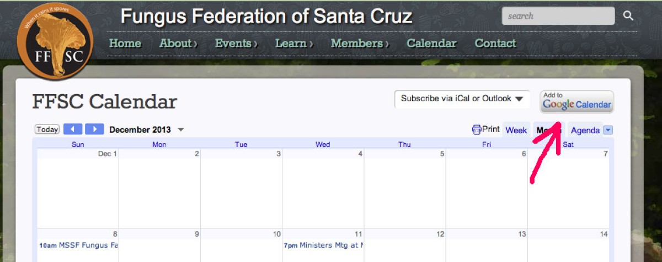Open the Events menu
The width and height of the screenshot is (662, 262).
[236, 43]
